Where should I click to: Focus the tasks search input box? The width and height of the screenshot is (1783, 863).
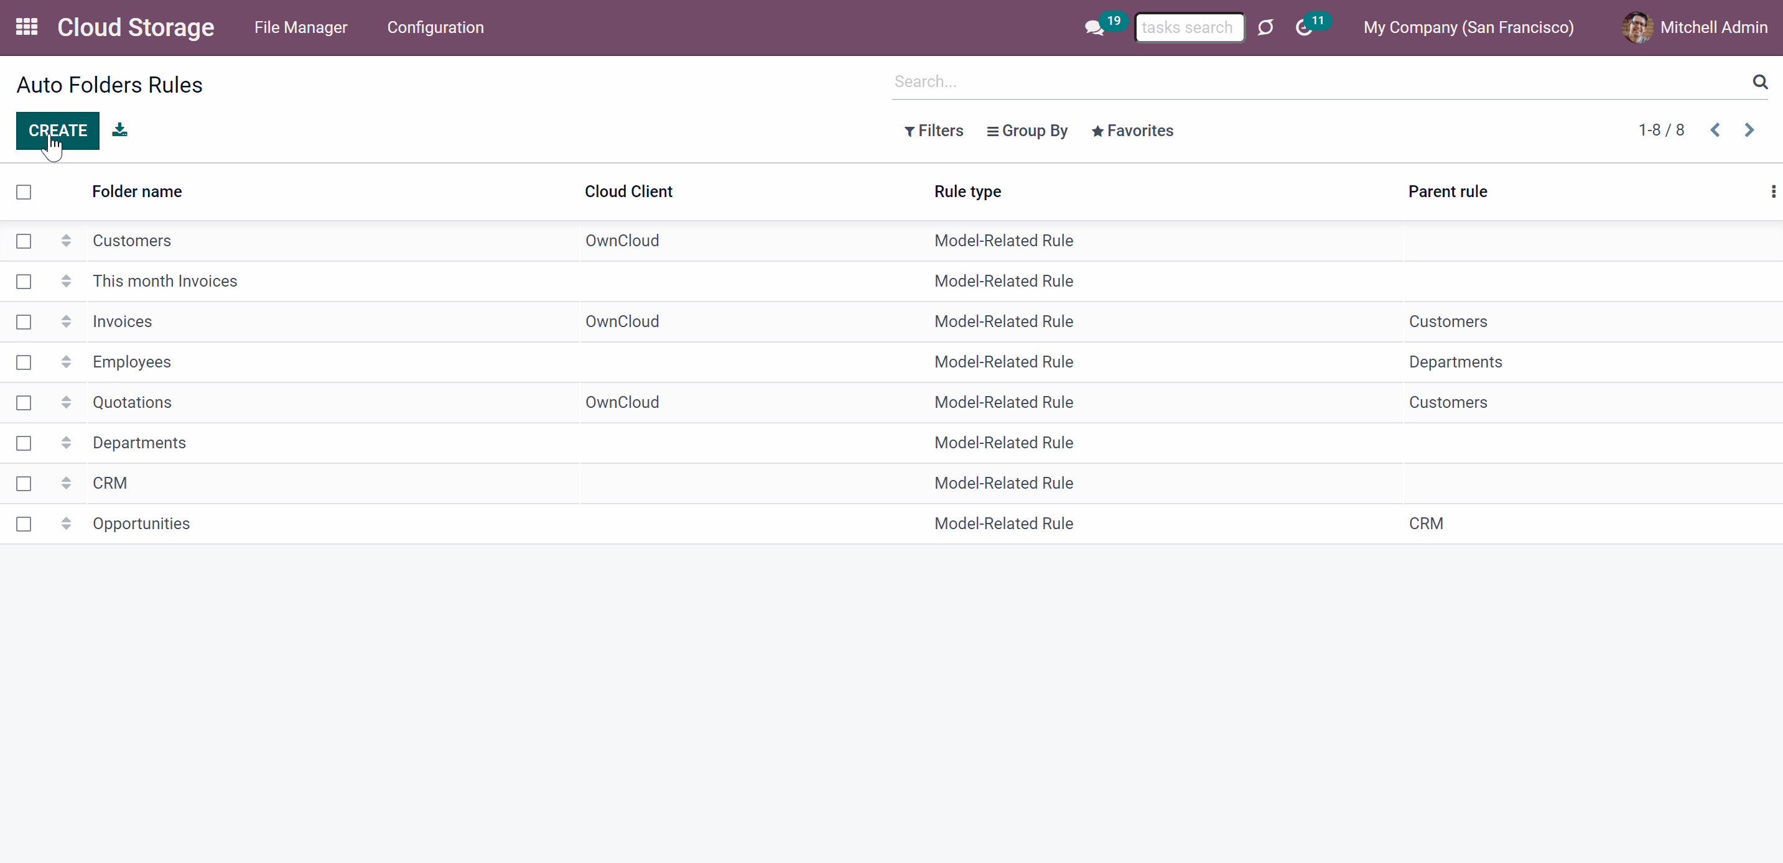pos(1189,27)
